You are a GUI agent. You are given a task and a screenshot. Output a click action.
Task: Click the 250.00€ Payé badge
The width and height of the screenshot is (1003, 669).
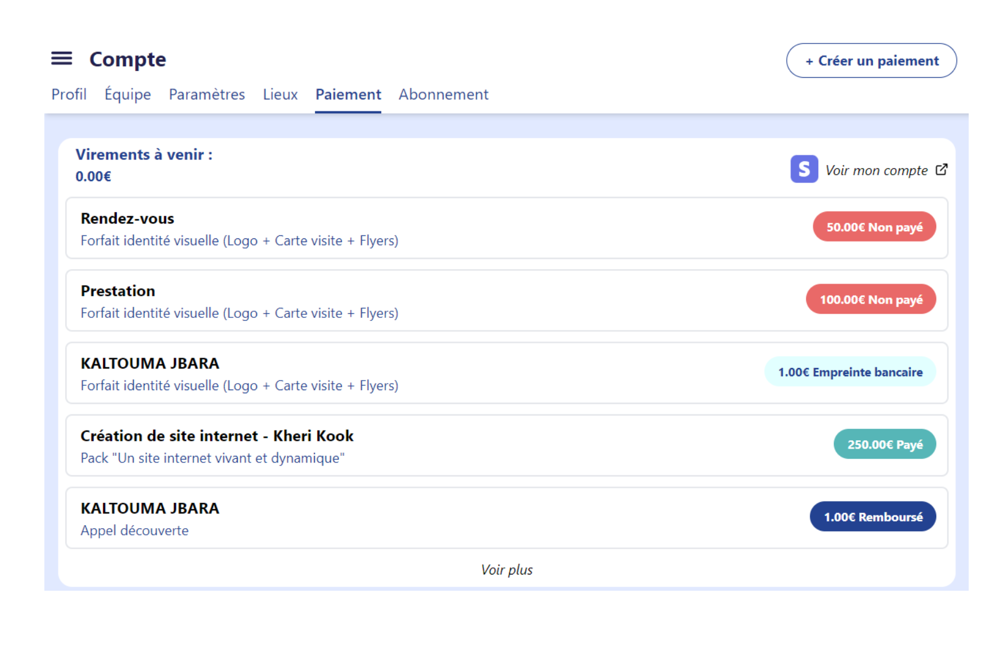[884, 444]
